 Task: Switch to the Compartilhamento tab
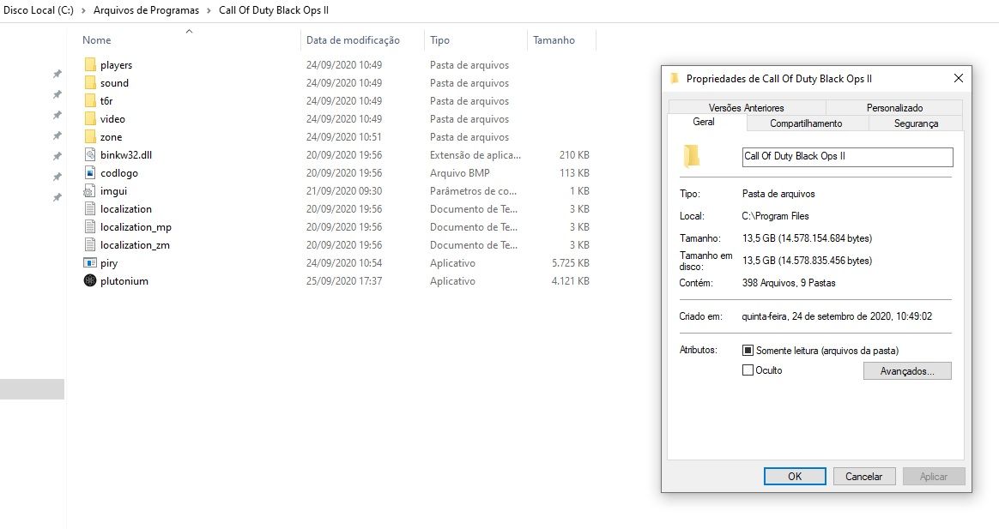(x=806, y=123)
